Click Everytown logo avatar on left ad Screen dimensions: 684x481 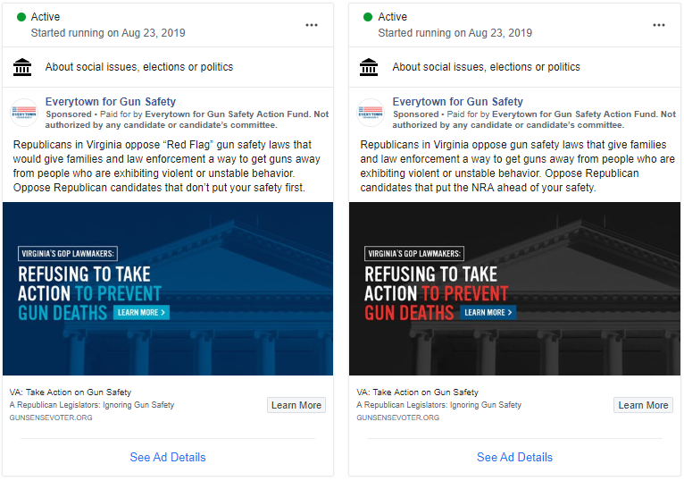[24, 113]
